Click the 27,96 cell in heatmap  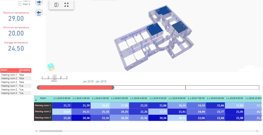119,105
